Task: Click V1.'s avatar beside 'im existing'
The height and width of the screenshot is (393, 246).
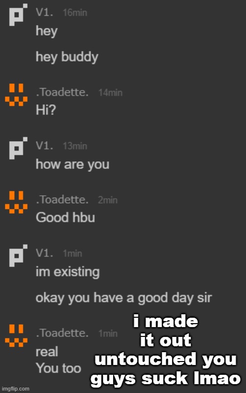Action: (18, 255)
